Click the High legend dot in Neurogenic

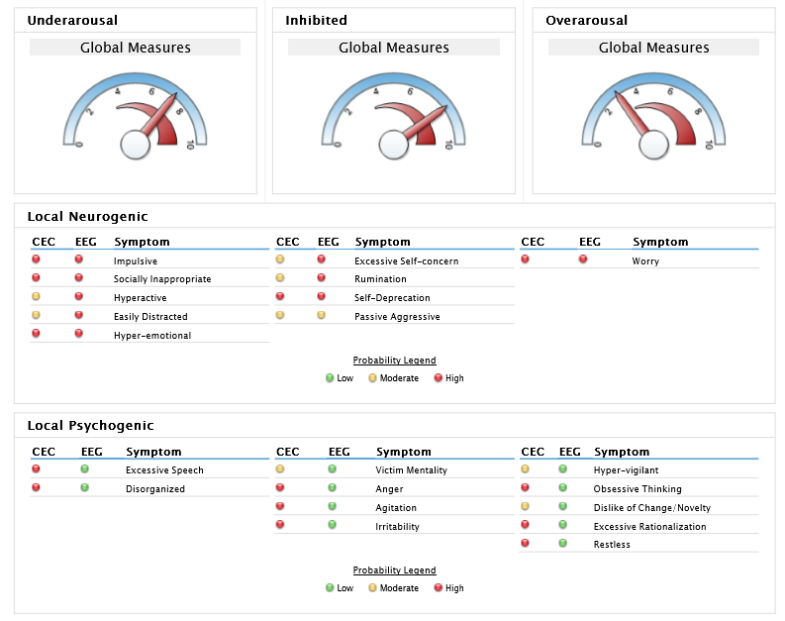[439, 378]
